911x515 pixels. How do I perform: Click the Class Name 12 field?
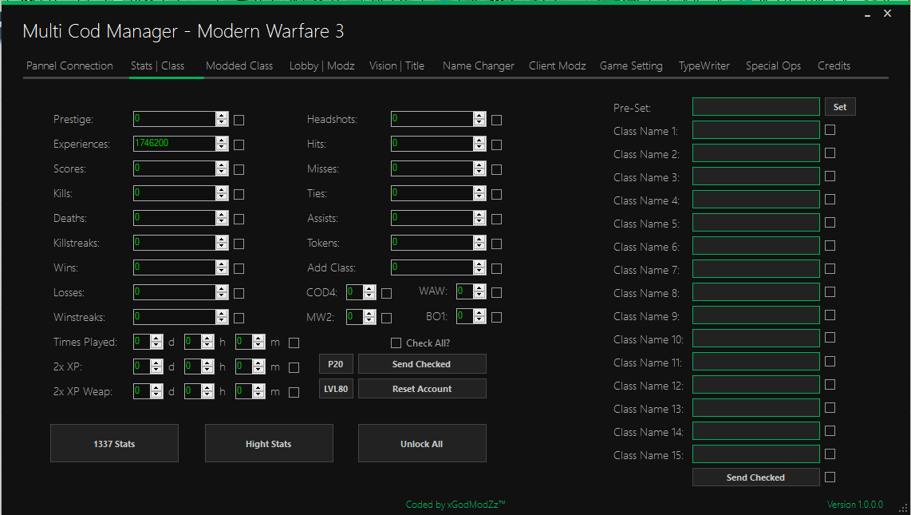click(756, 384)
